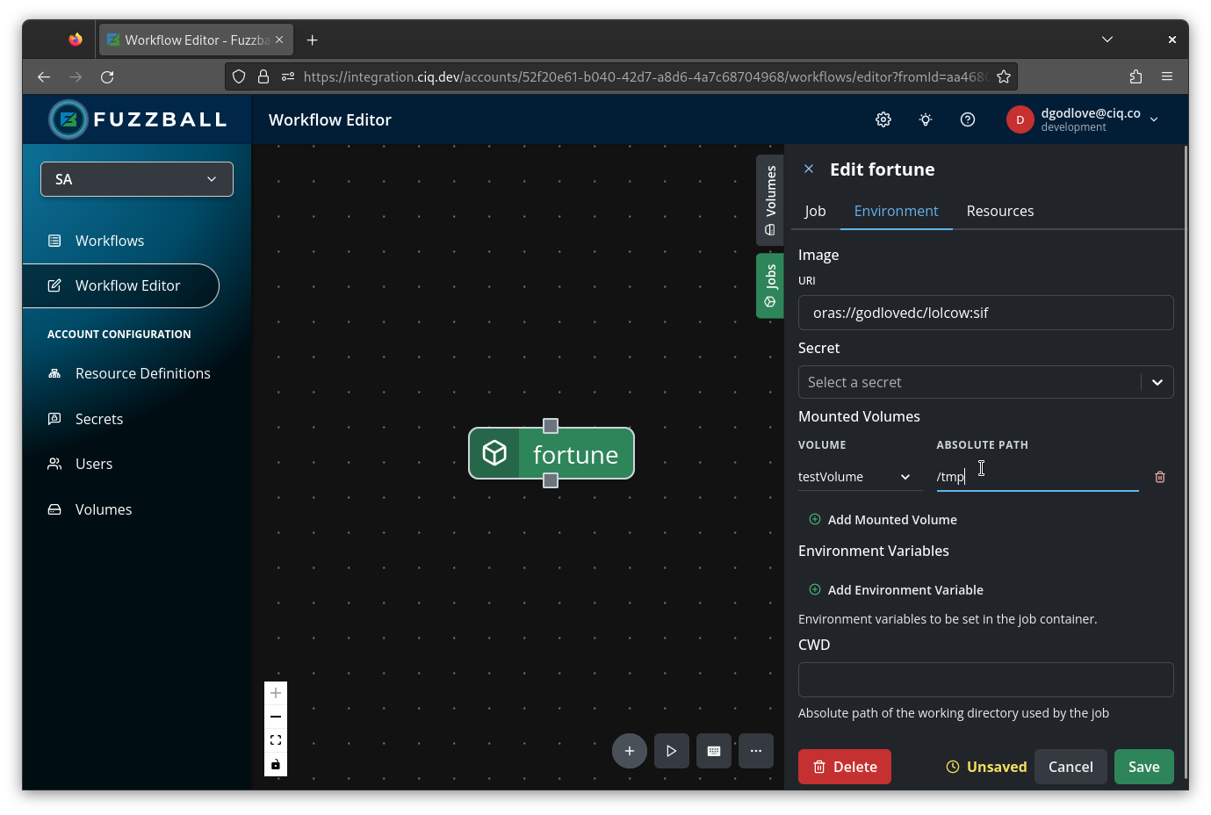Close the Workflow Editor browser tab
This screenshot has width=1211, height=815.
(x=279, y=40)
